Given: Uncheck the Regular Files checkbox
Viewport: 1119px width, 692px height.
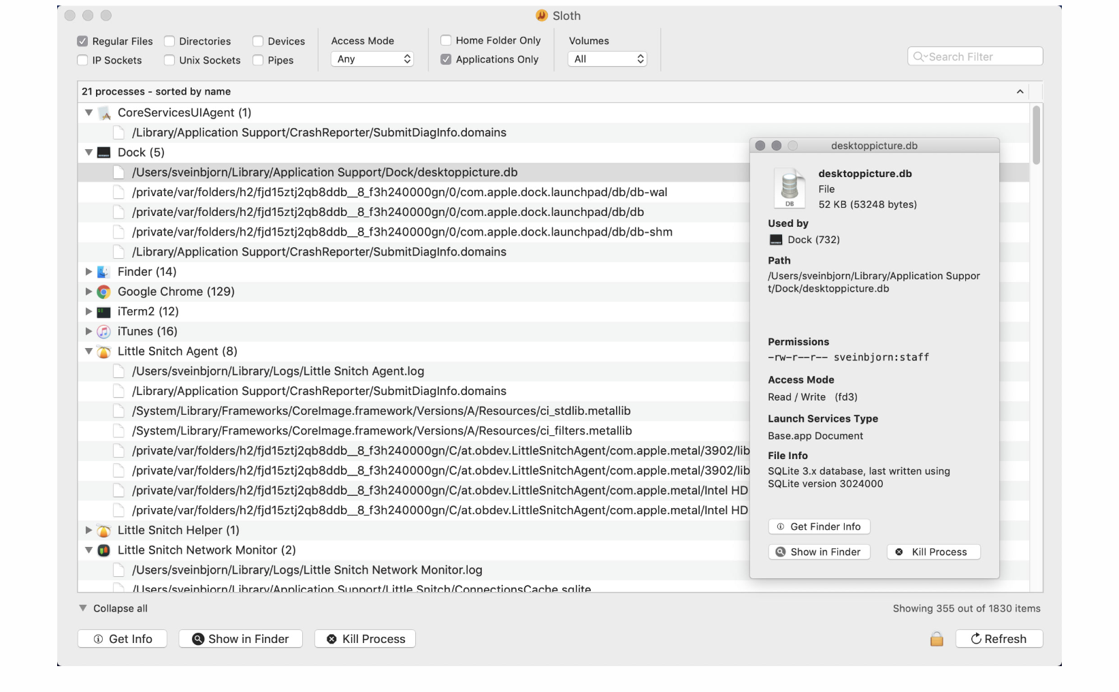Looking at the screenshot, I should coord(82,42).
